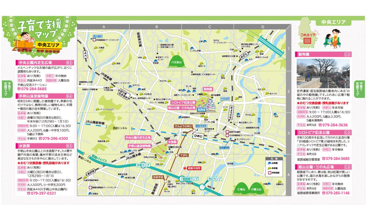Click the 姫路南ランプ interchange label
This screenshot has width=367, height=220.
tap(190, 179)
